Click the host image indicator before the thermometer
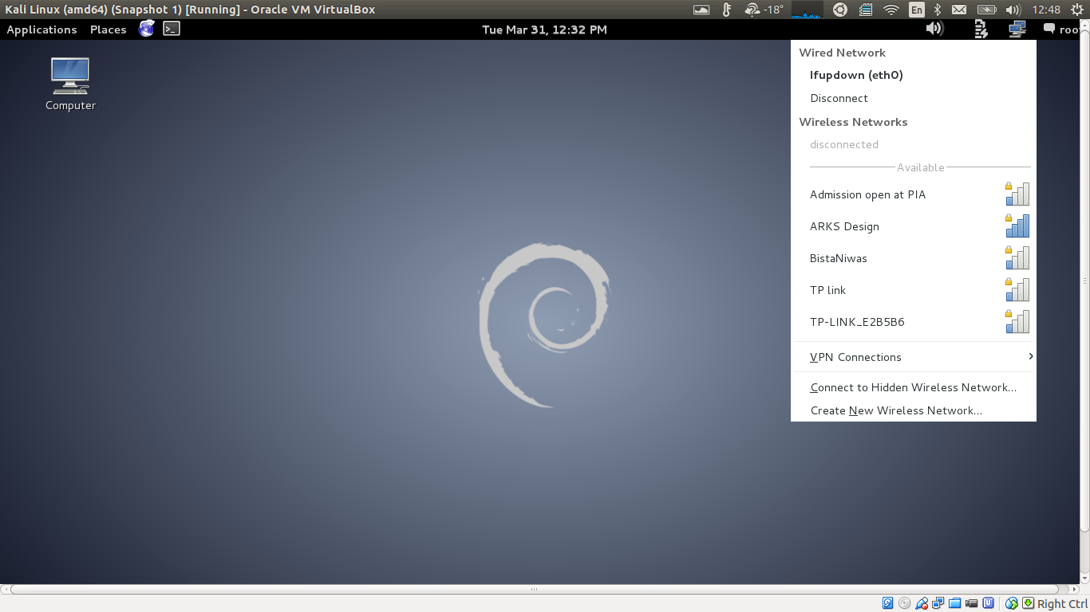This screenshot has height=612, width=1090. [x=701, y=10]
